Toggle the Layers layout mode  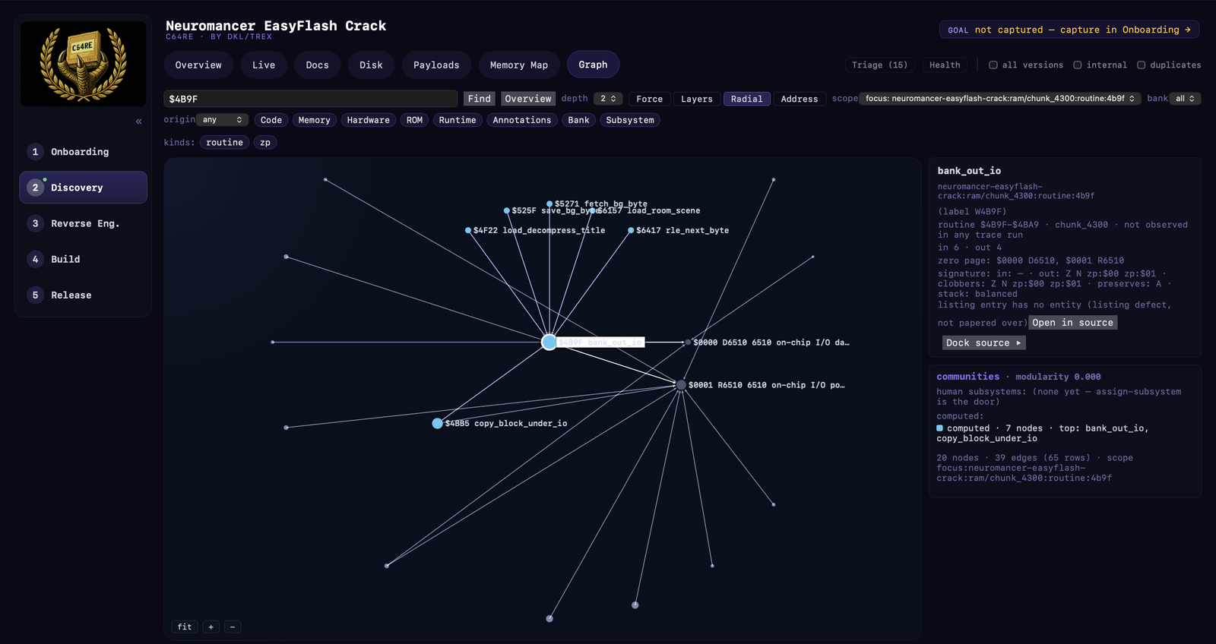click(x=696, y=99)
